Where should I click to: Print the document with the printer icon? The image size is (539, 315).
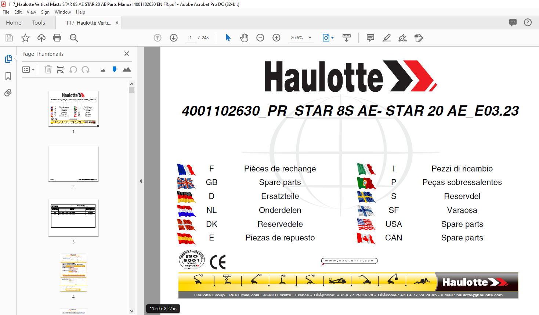[57, 38]
